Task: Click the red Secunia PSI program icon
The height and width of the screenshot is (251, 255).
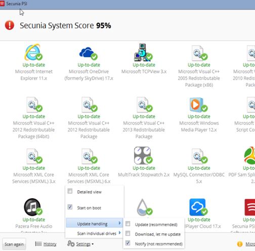Action: tap(250, 207)
